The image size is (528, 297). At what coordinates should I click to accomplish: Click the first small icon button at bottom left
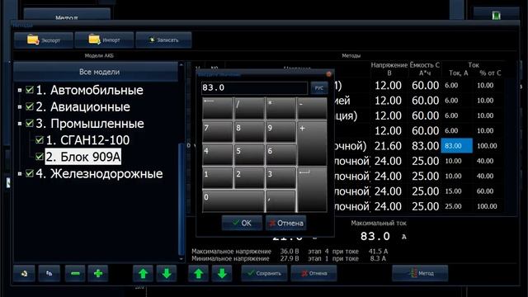pos(24,273)
